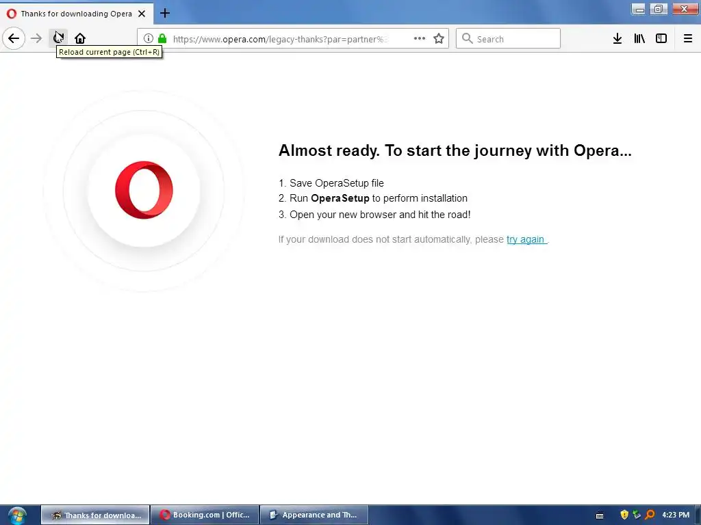Open the Windows Start menu
Image resolution: width=701 pixels, height=525 pixels.
click(17, 515)
